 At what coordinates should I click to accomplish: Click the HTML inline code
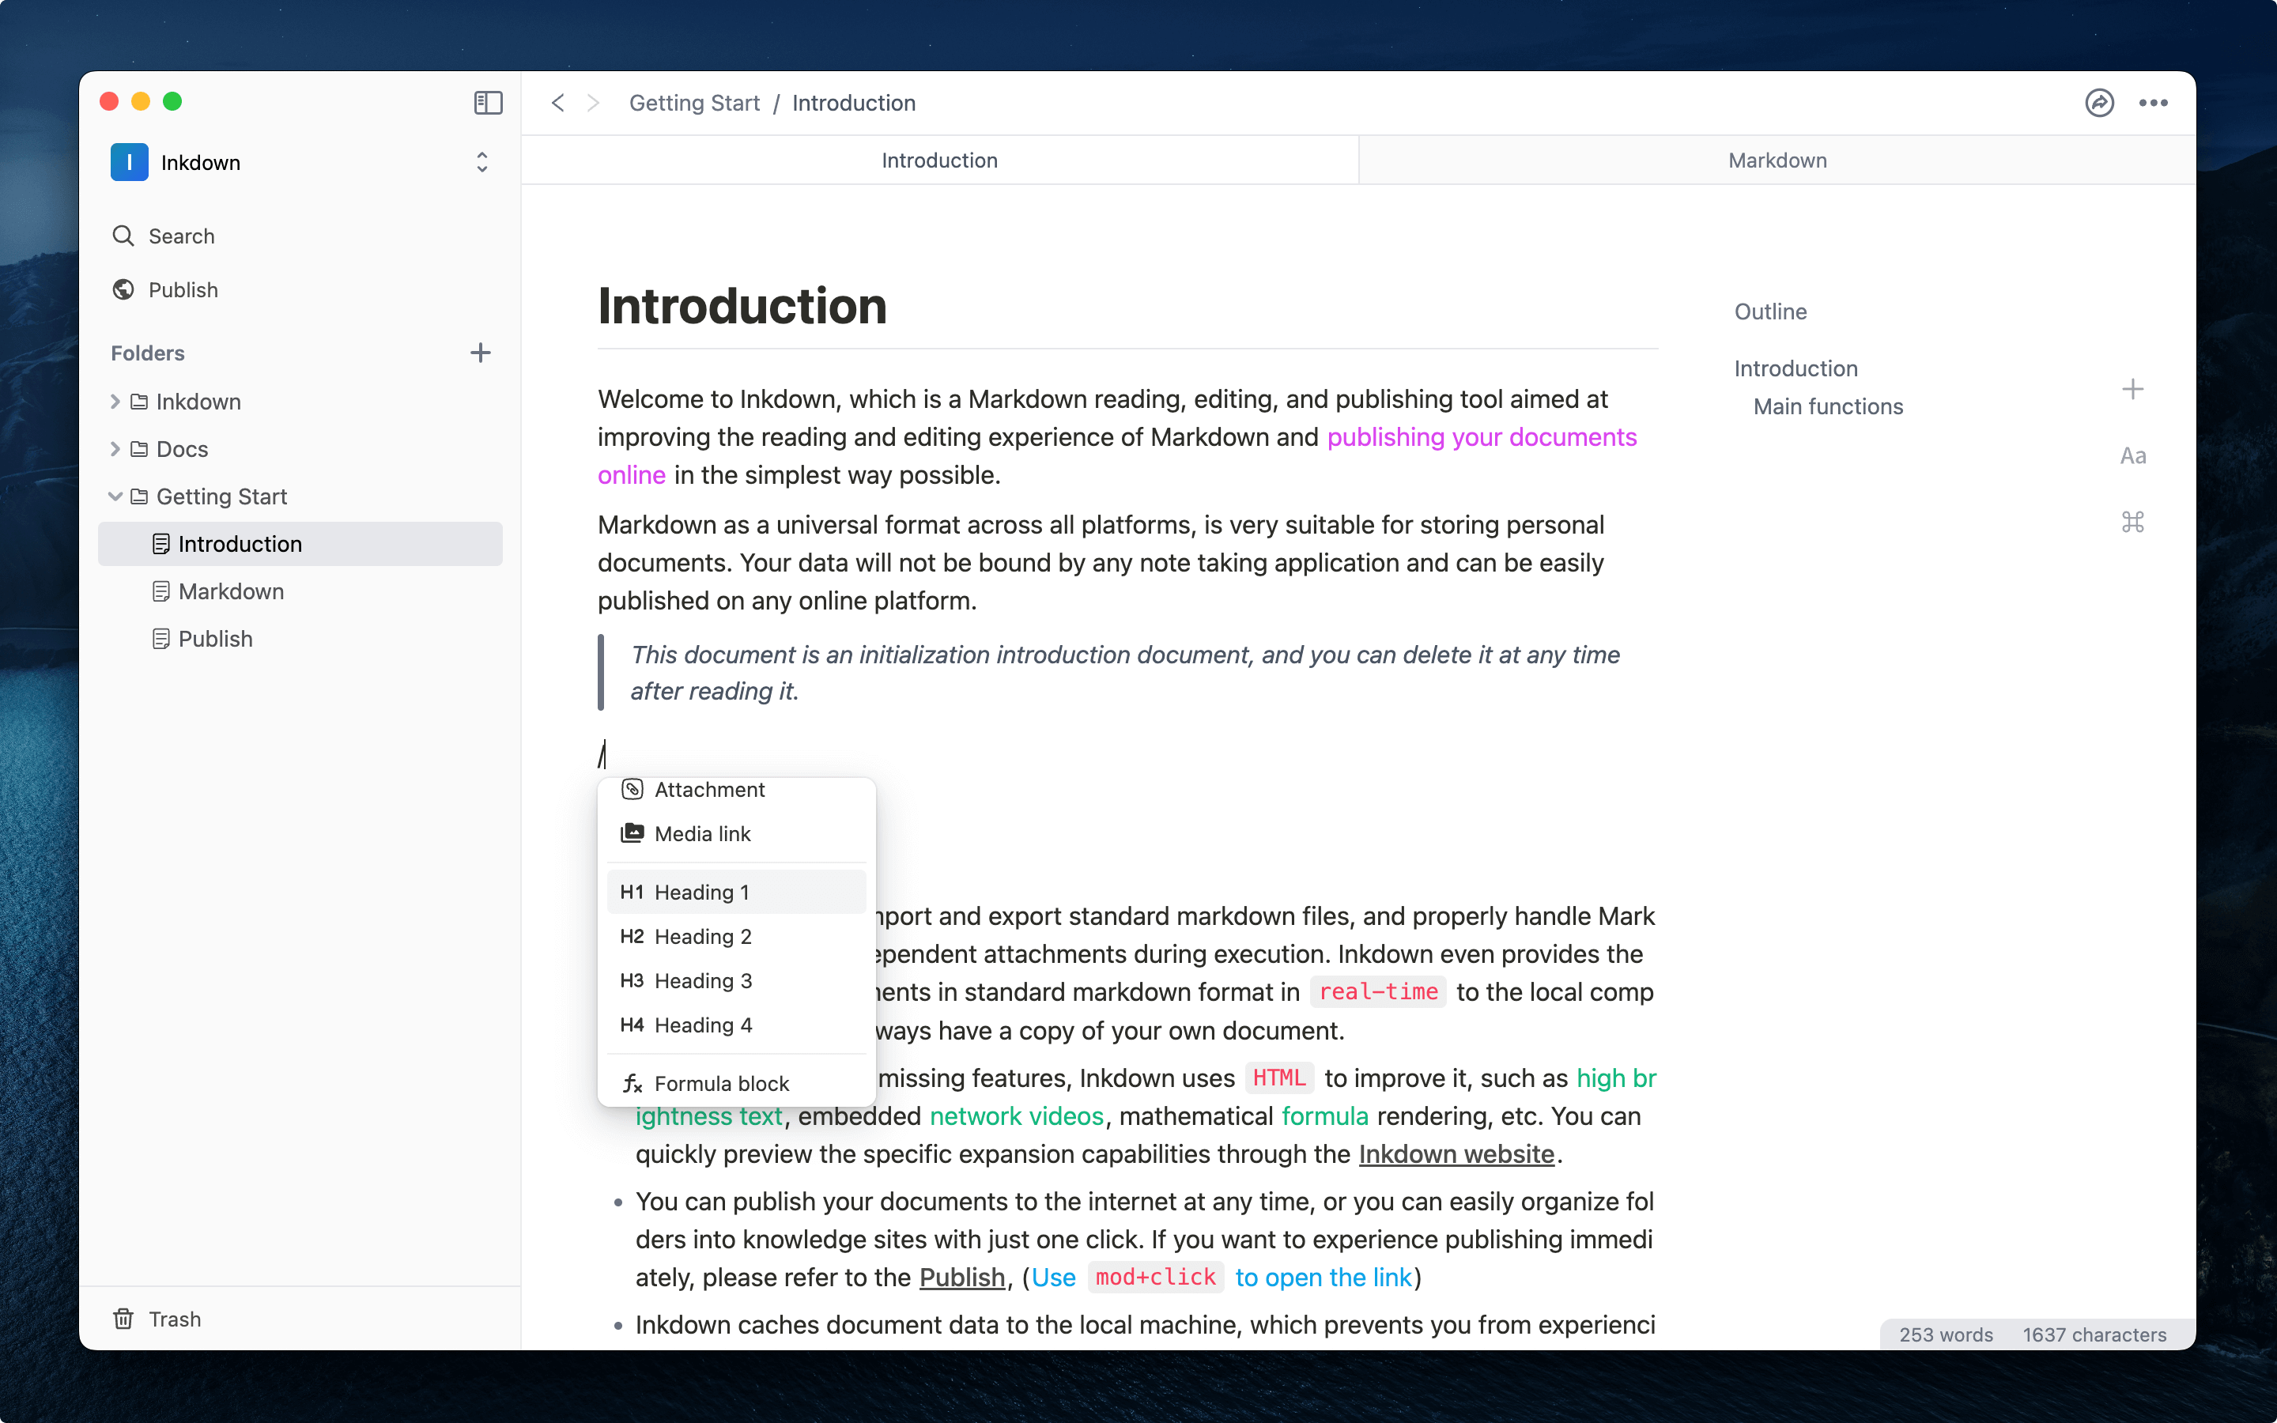[1278, 1078]
